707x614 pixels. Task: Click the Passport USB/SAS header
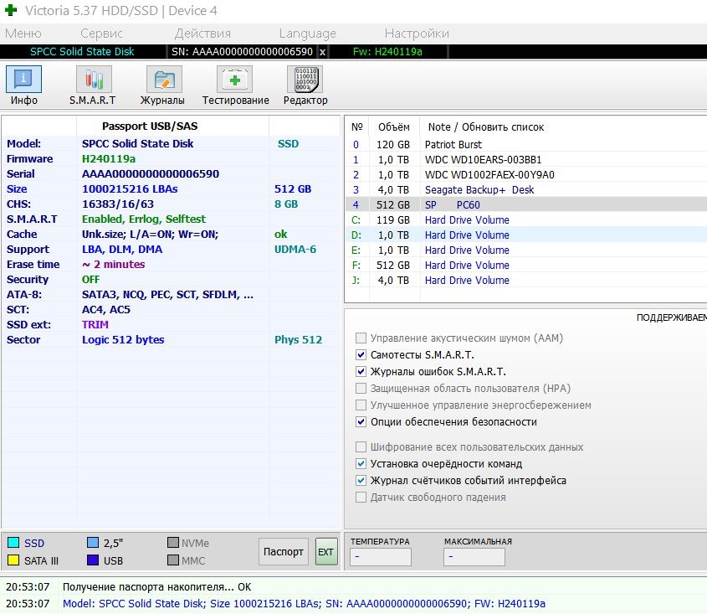(x=150, y=126)
